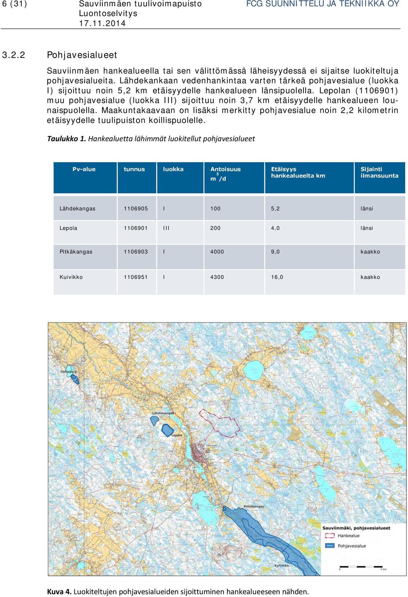Click "kaakko" in the Kuivikko row
This screenshot has height=597, width=408.
tap(370, 277)
